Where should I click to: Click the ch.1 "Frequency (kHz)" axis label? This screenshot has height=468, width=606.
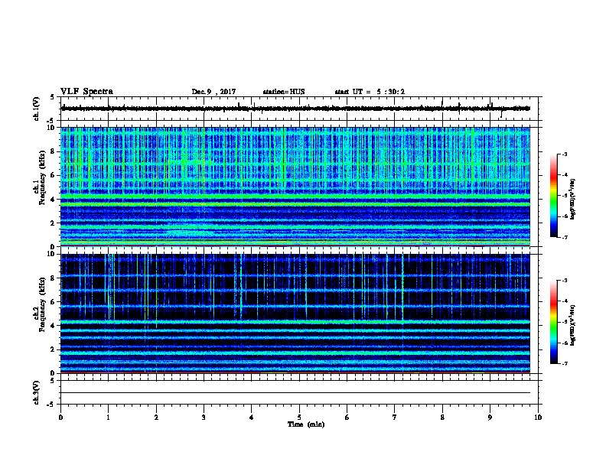pyautogui.click(x=42, y=178)
